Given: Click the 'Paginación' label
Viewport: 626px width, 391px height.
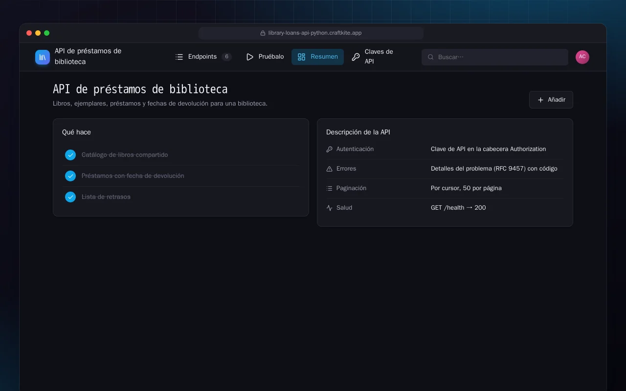Looking at the screenshot, I should [351, 188].
